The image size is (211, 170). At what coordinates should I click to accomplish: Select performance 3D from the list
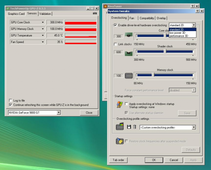tap(183, 36)
